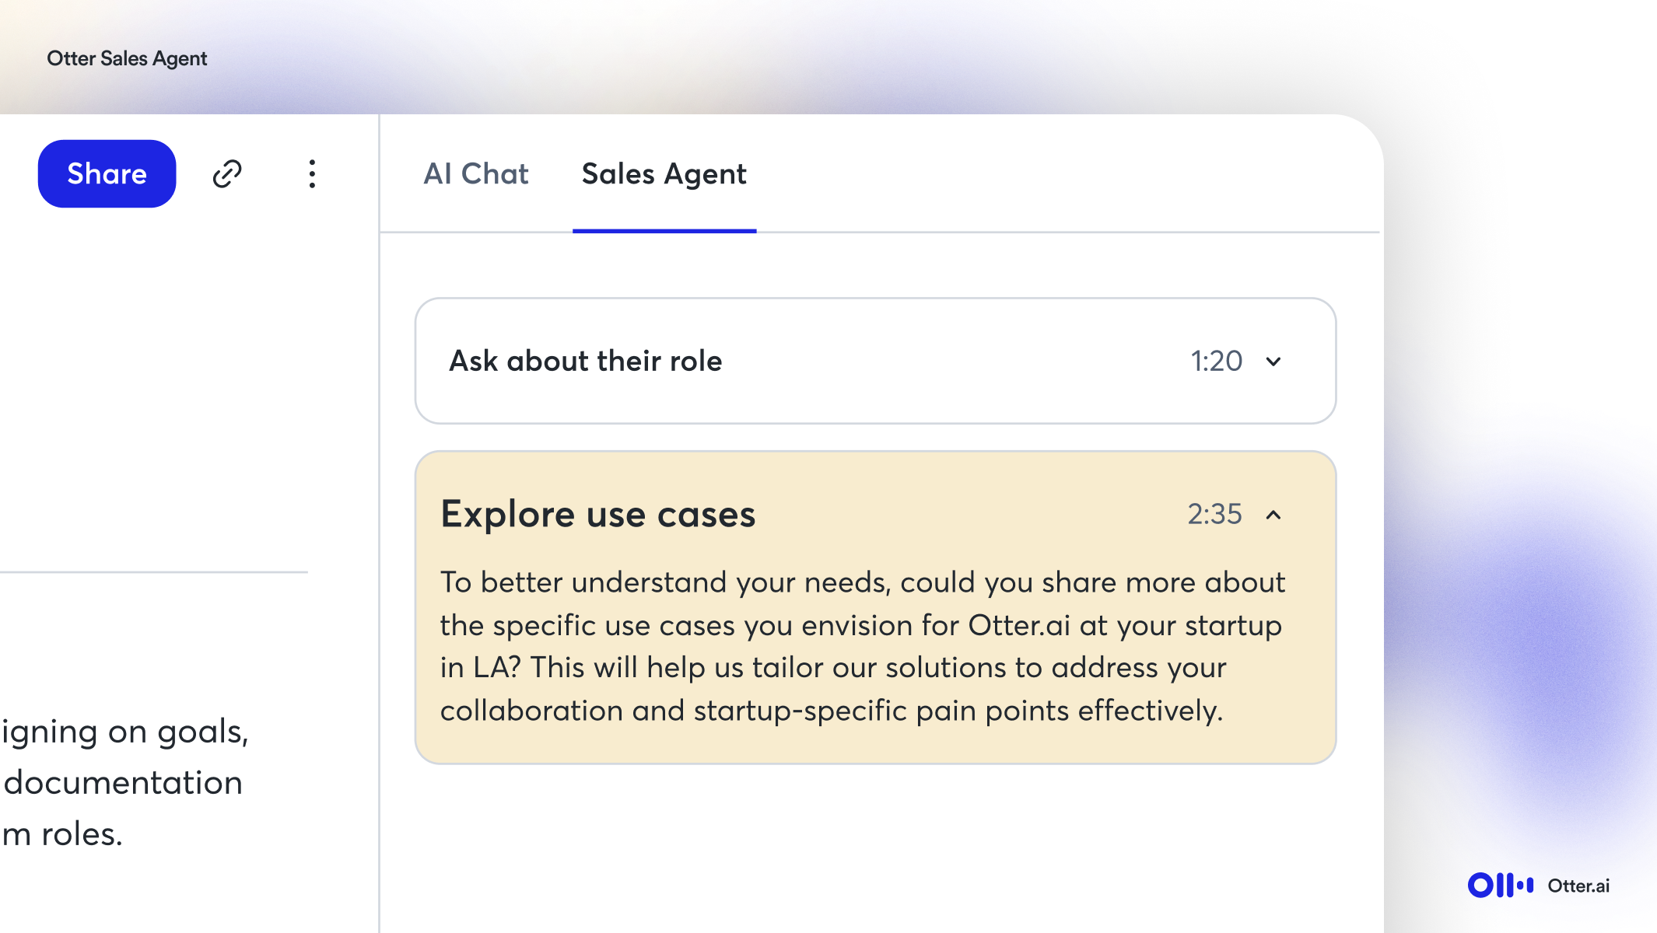Viewport: 1657px width, 933px height.
Task: Click the goals text in the left summary
Action: point(201,732)
